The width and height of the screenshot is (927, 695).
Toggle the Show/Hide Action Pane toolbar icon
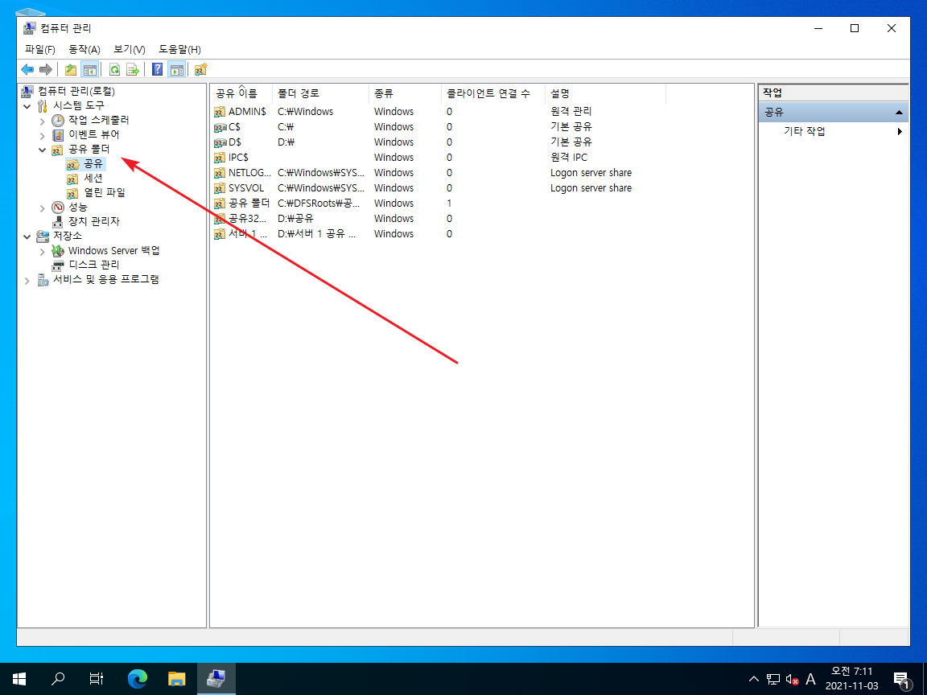coord(177,69)
